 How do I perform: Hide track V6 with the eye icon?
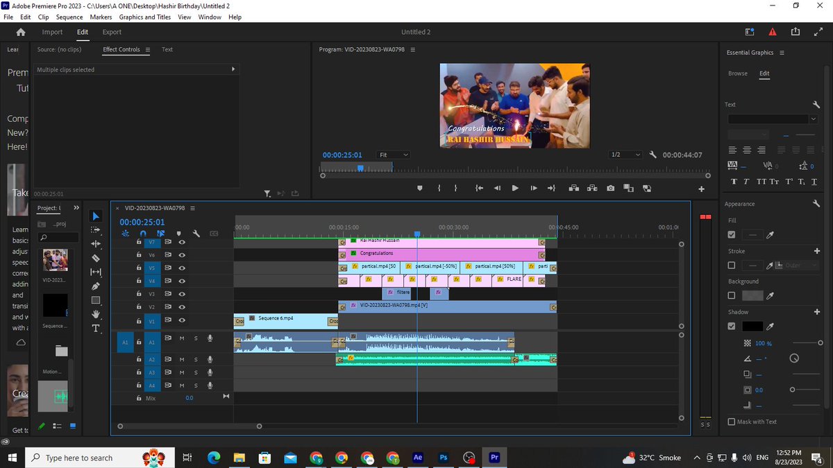click(x=182, y=255)
